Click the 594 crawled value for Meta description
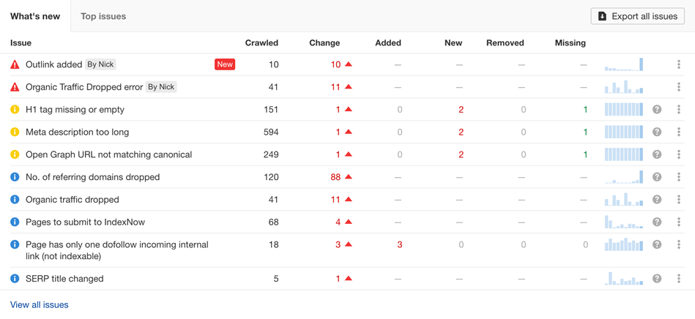Image resolution: width=695 pixels, height=319 pixels. pos(270,132)
